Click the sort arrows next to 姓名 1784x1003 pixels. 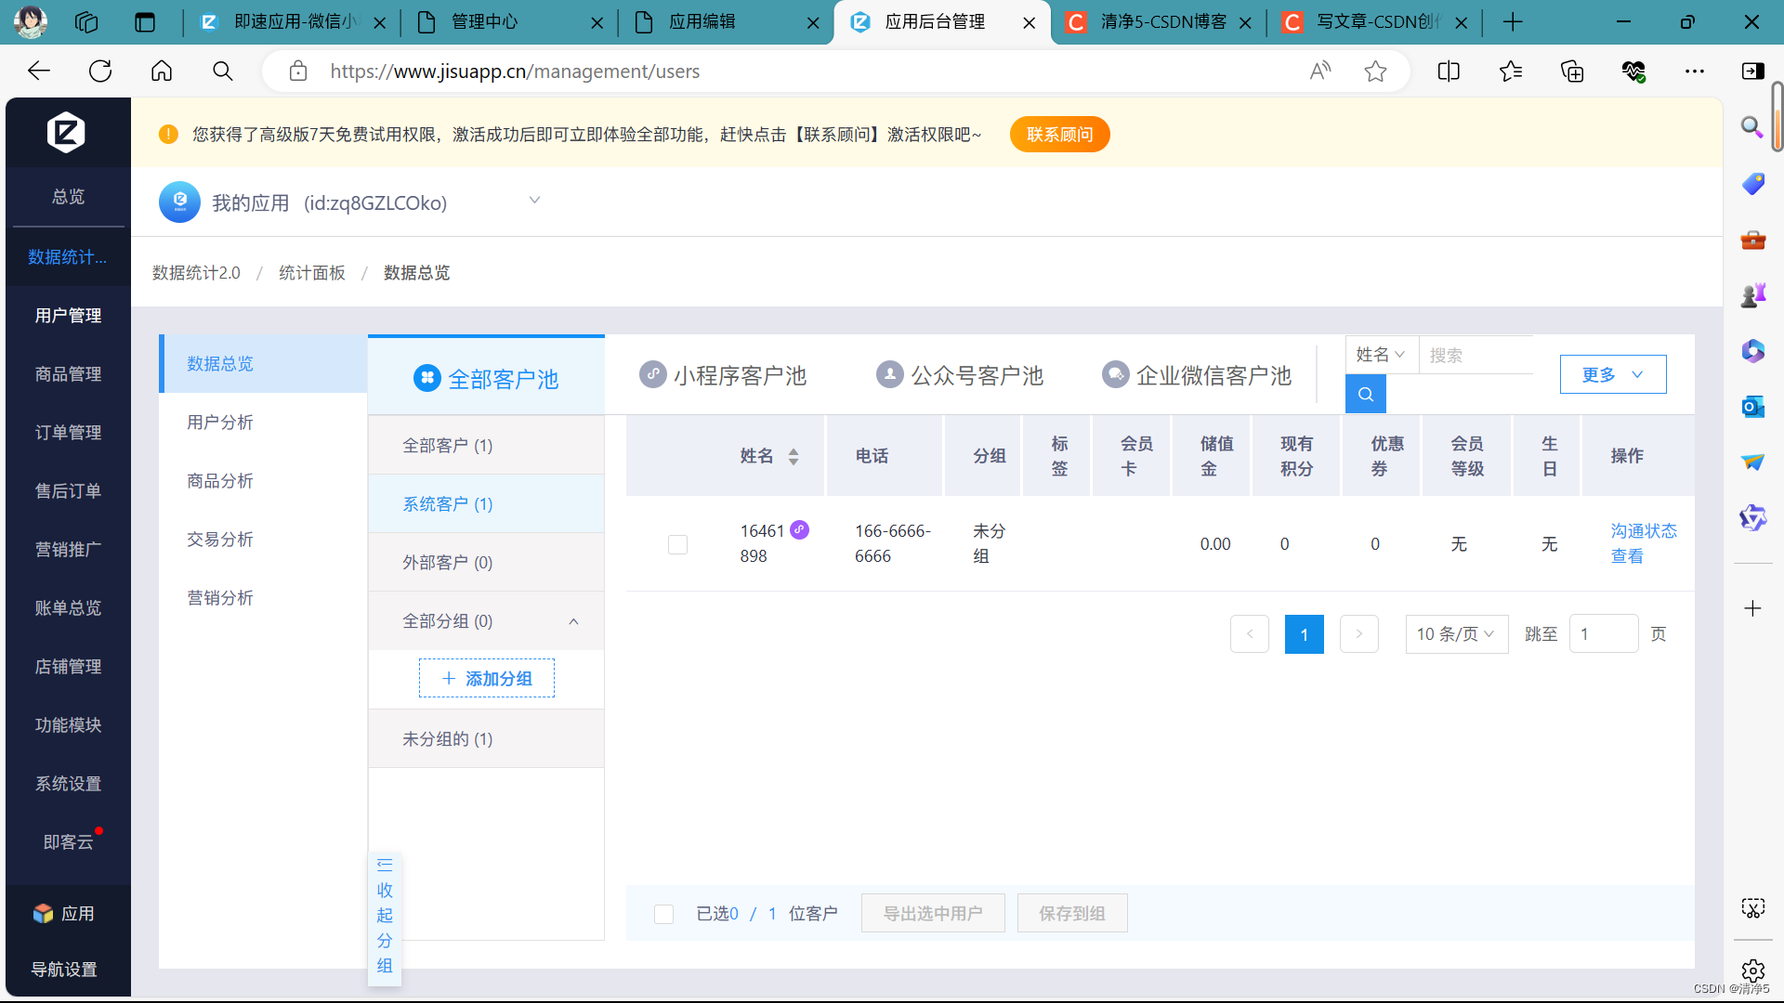click(794, 456)
